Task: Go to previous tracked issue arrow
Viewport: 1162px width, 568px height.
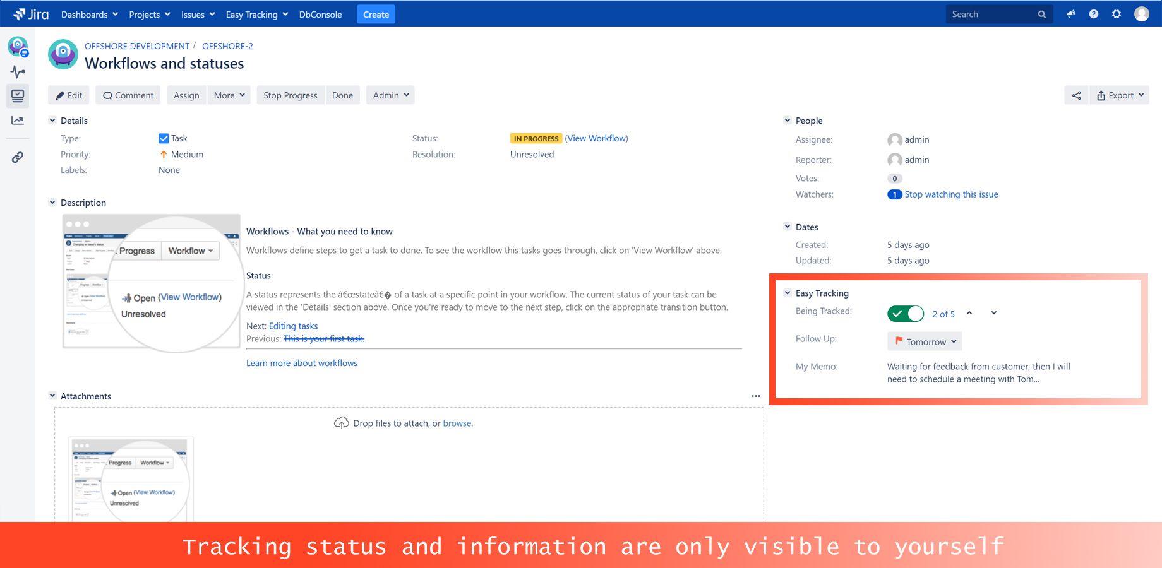Action: 969,313
